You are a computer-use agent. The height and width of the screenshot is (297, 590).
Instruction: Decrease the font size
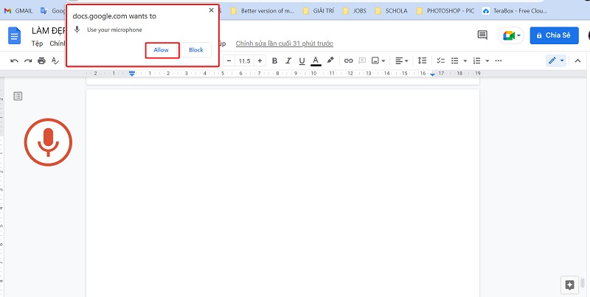(229, 61)
